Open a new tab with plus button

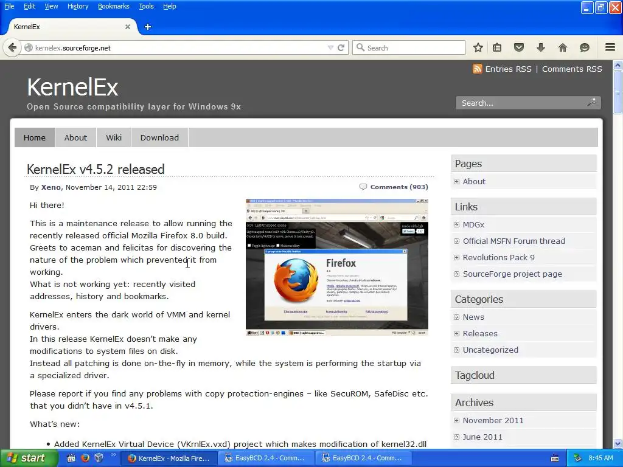coord(148,27)
